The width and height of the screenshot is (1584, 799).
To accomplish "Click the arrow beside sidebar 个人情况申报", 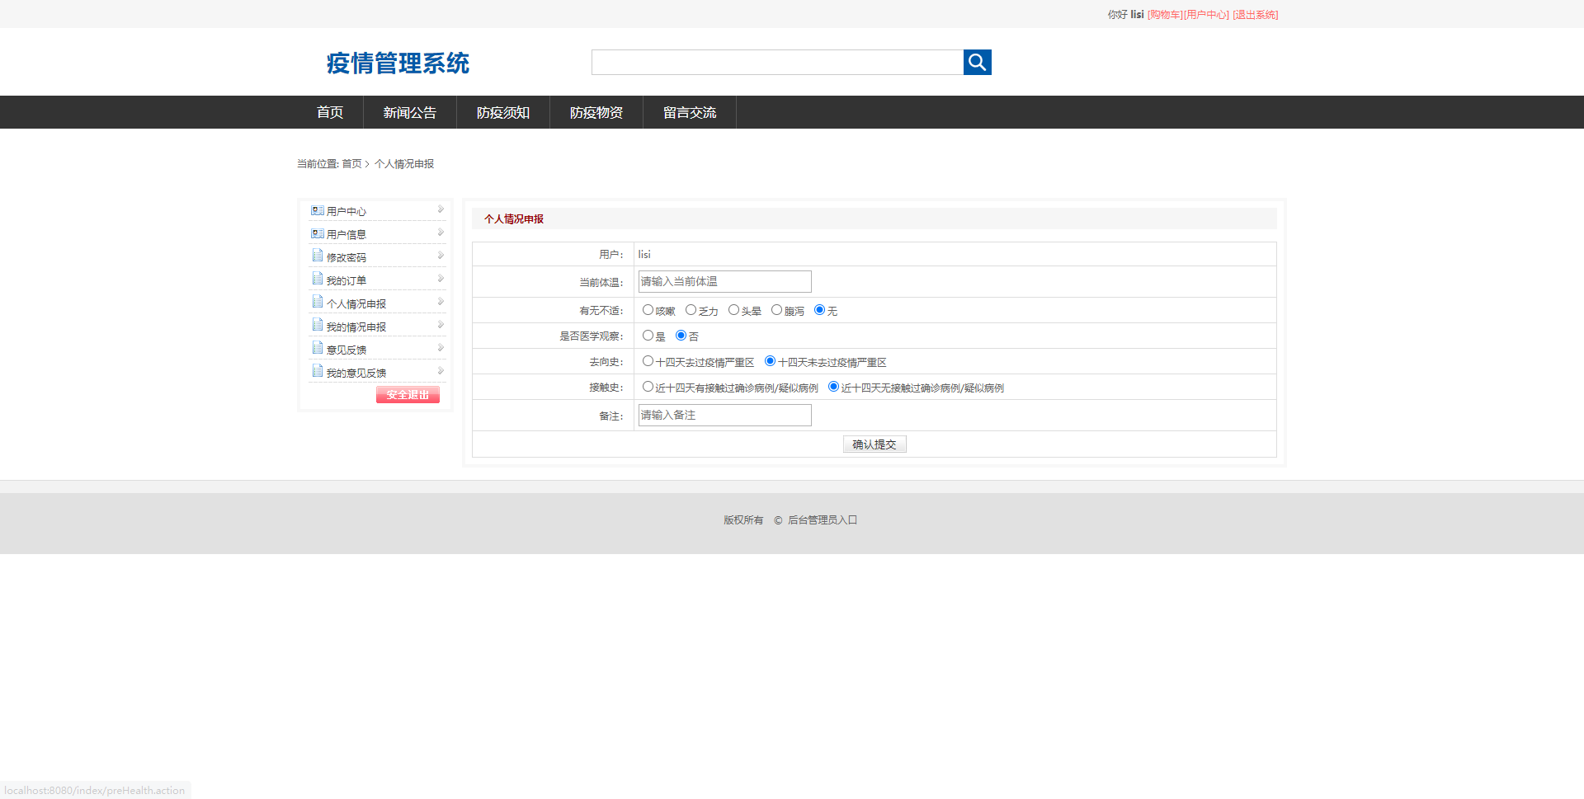I will (x=441, y=302).
